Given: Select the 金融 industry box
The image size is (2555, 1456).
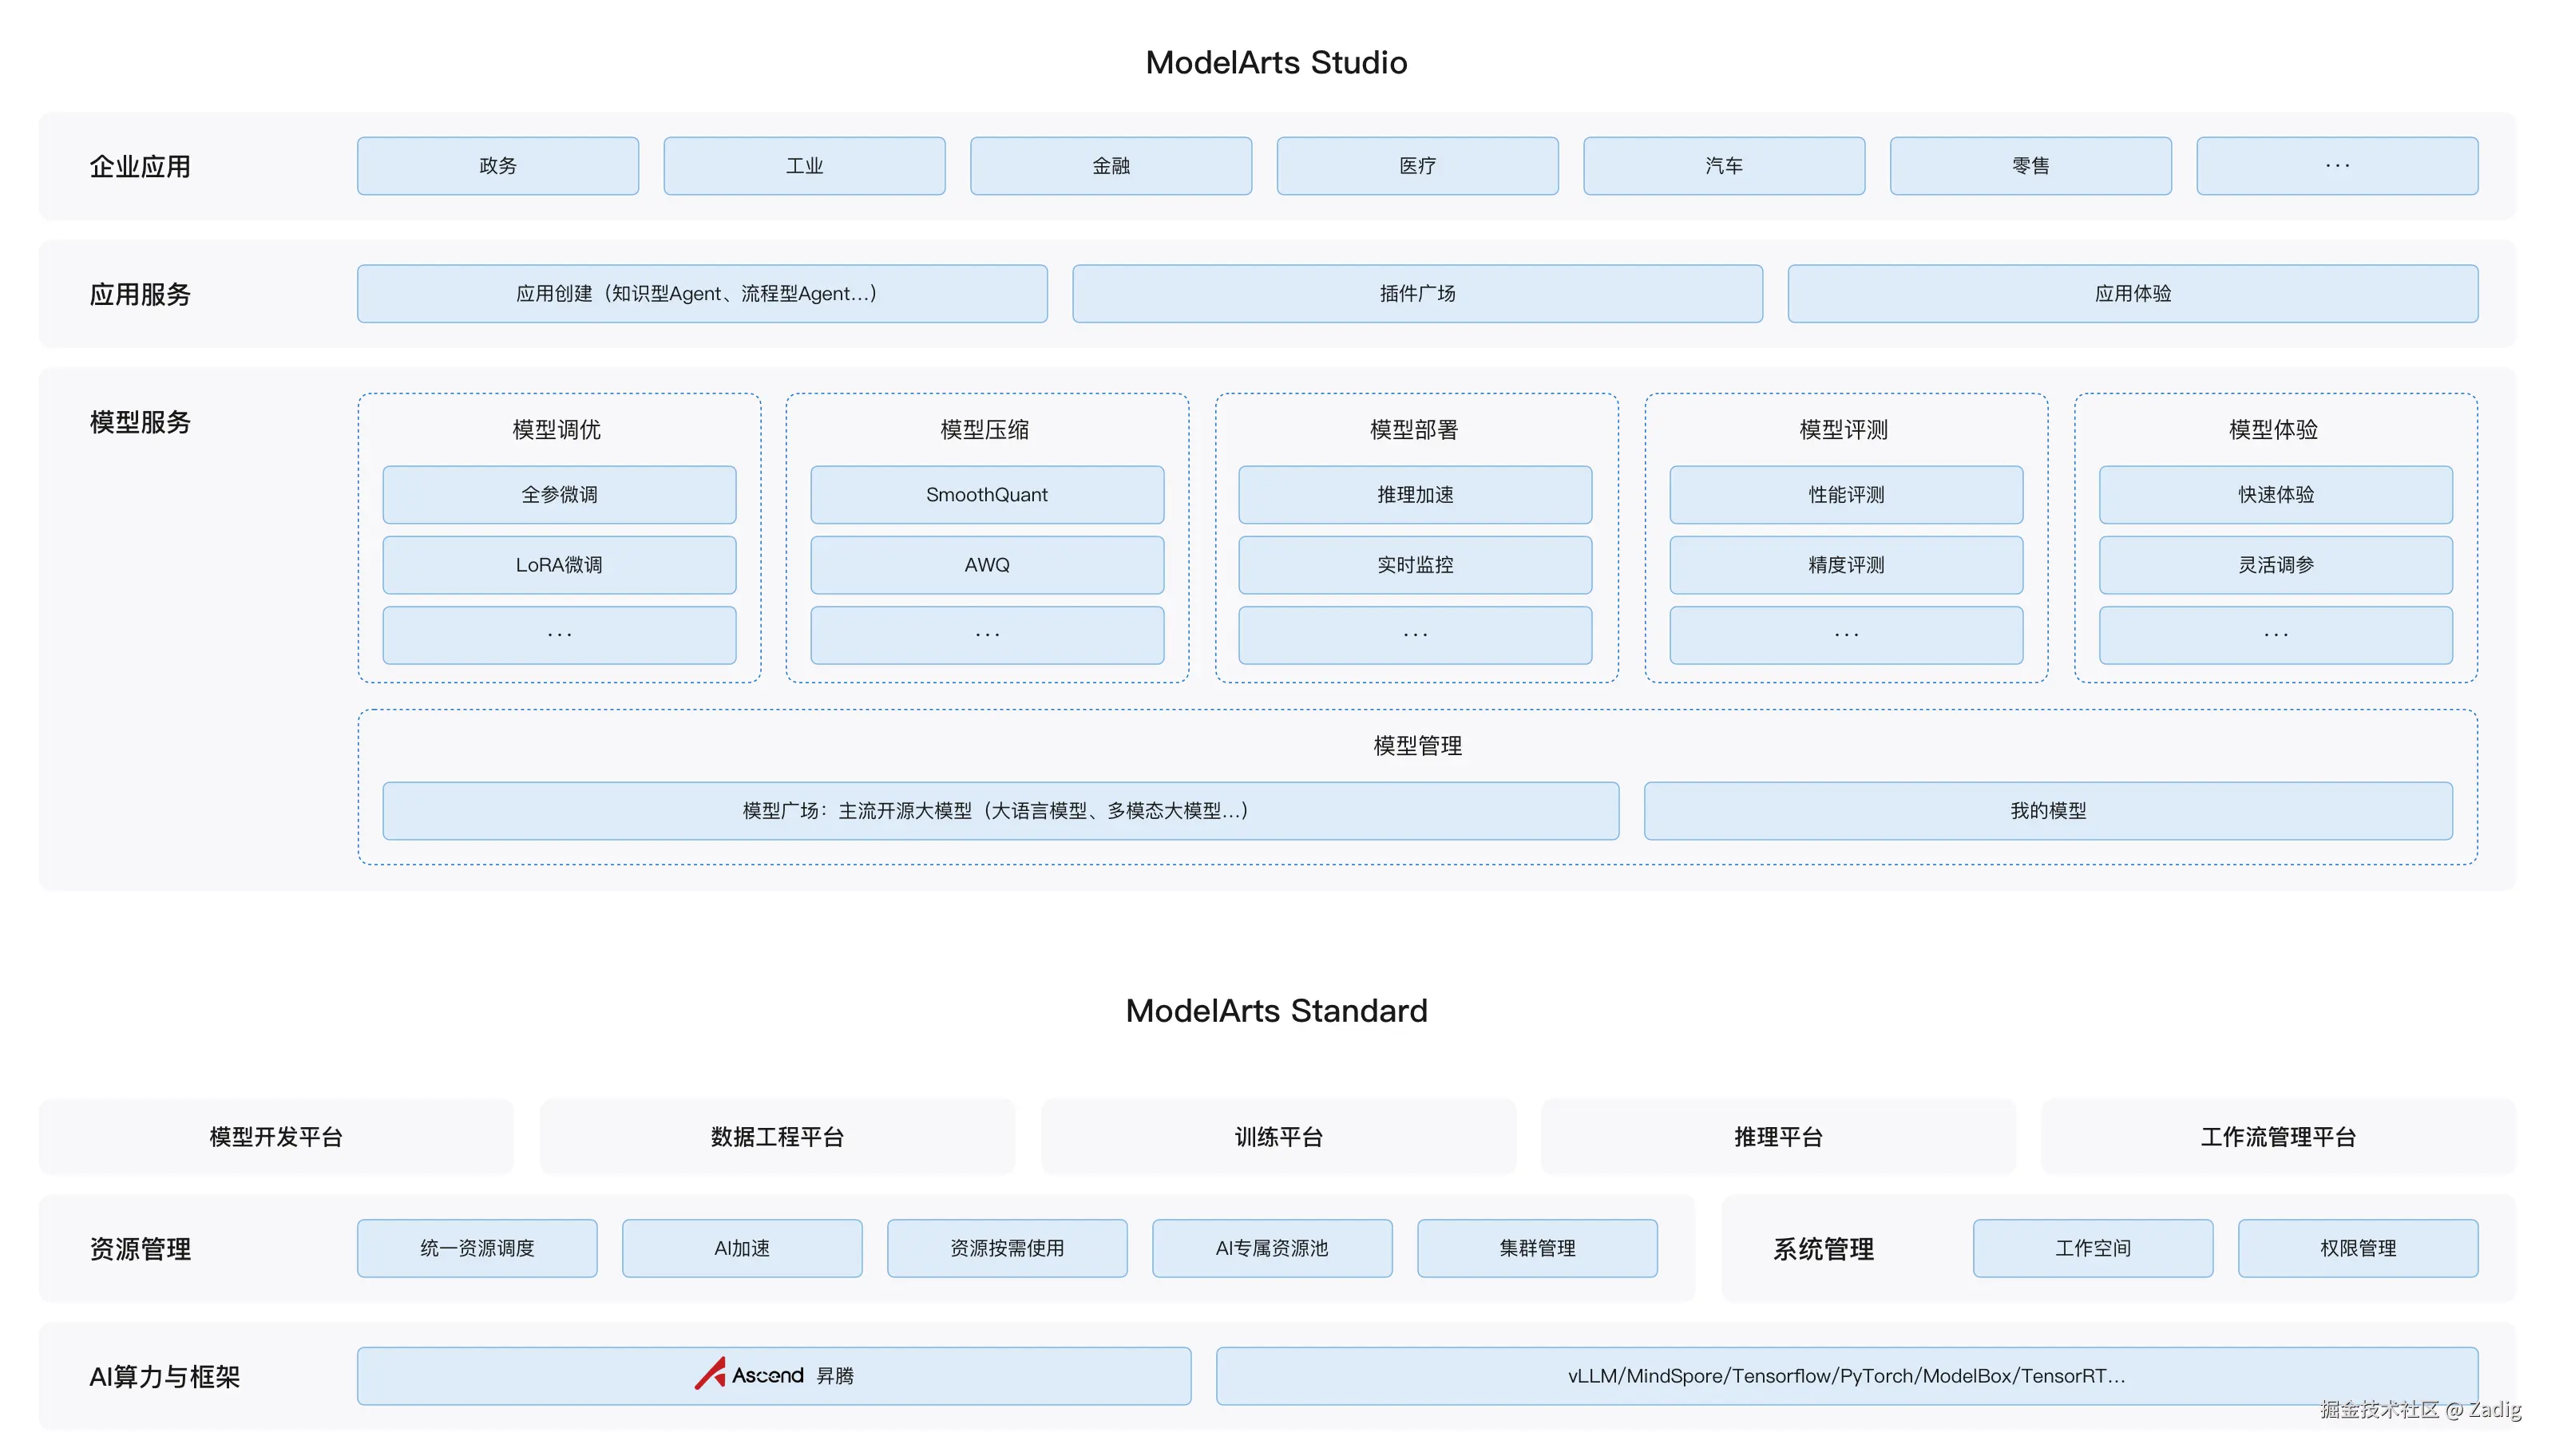Looking at the screenshot, I should (x=1110, y=166).
